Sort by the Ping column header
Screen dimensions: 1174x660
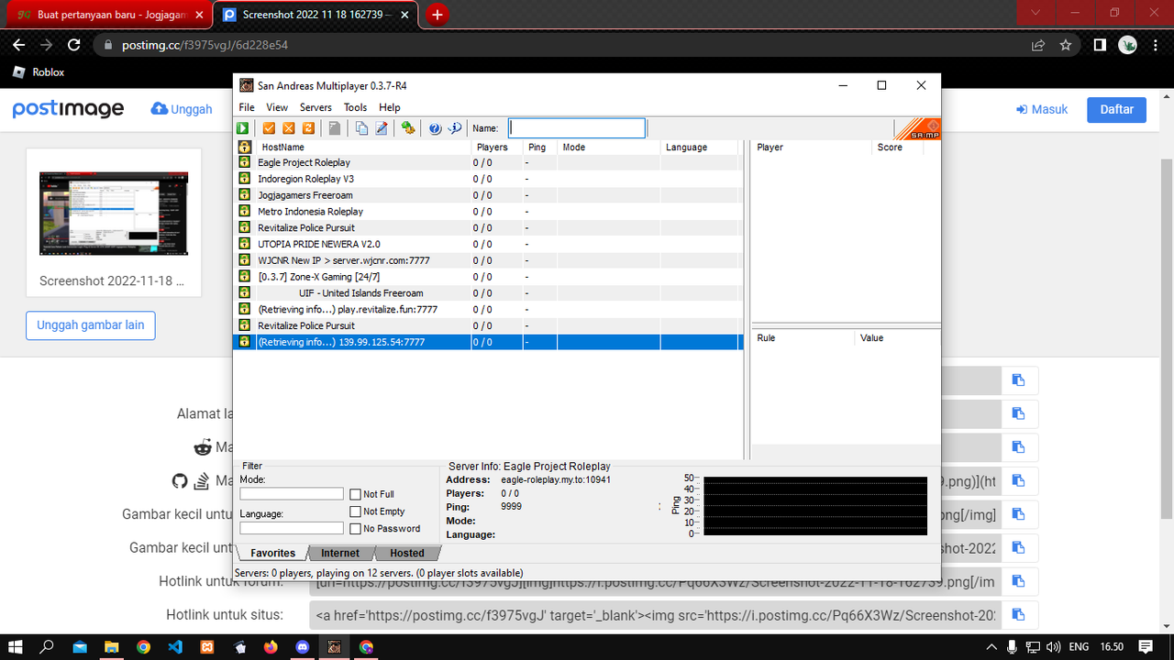tap(540, 147)
